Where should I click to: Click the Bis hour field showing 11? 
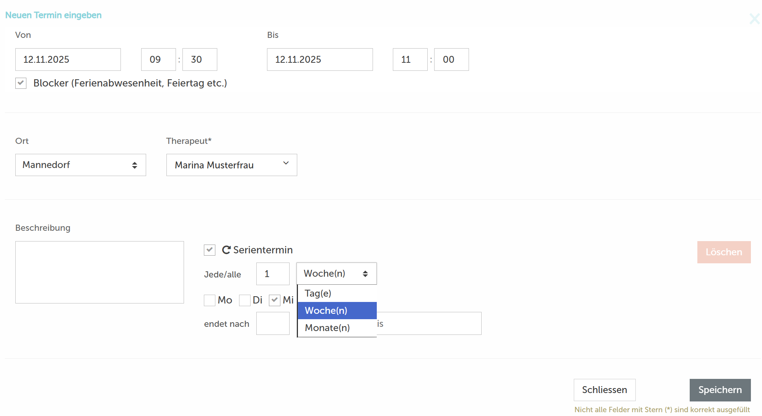click(410, 59)
